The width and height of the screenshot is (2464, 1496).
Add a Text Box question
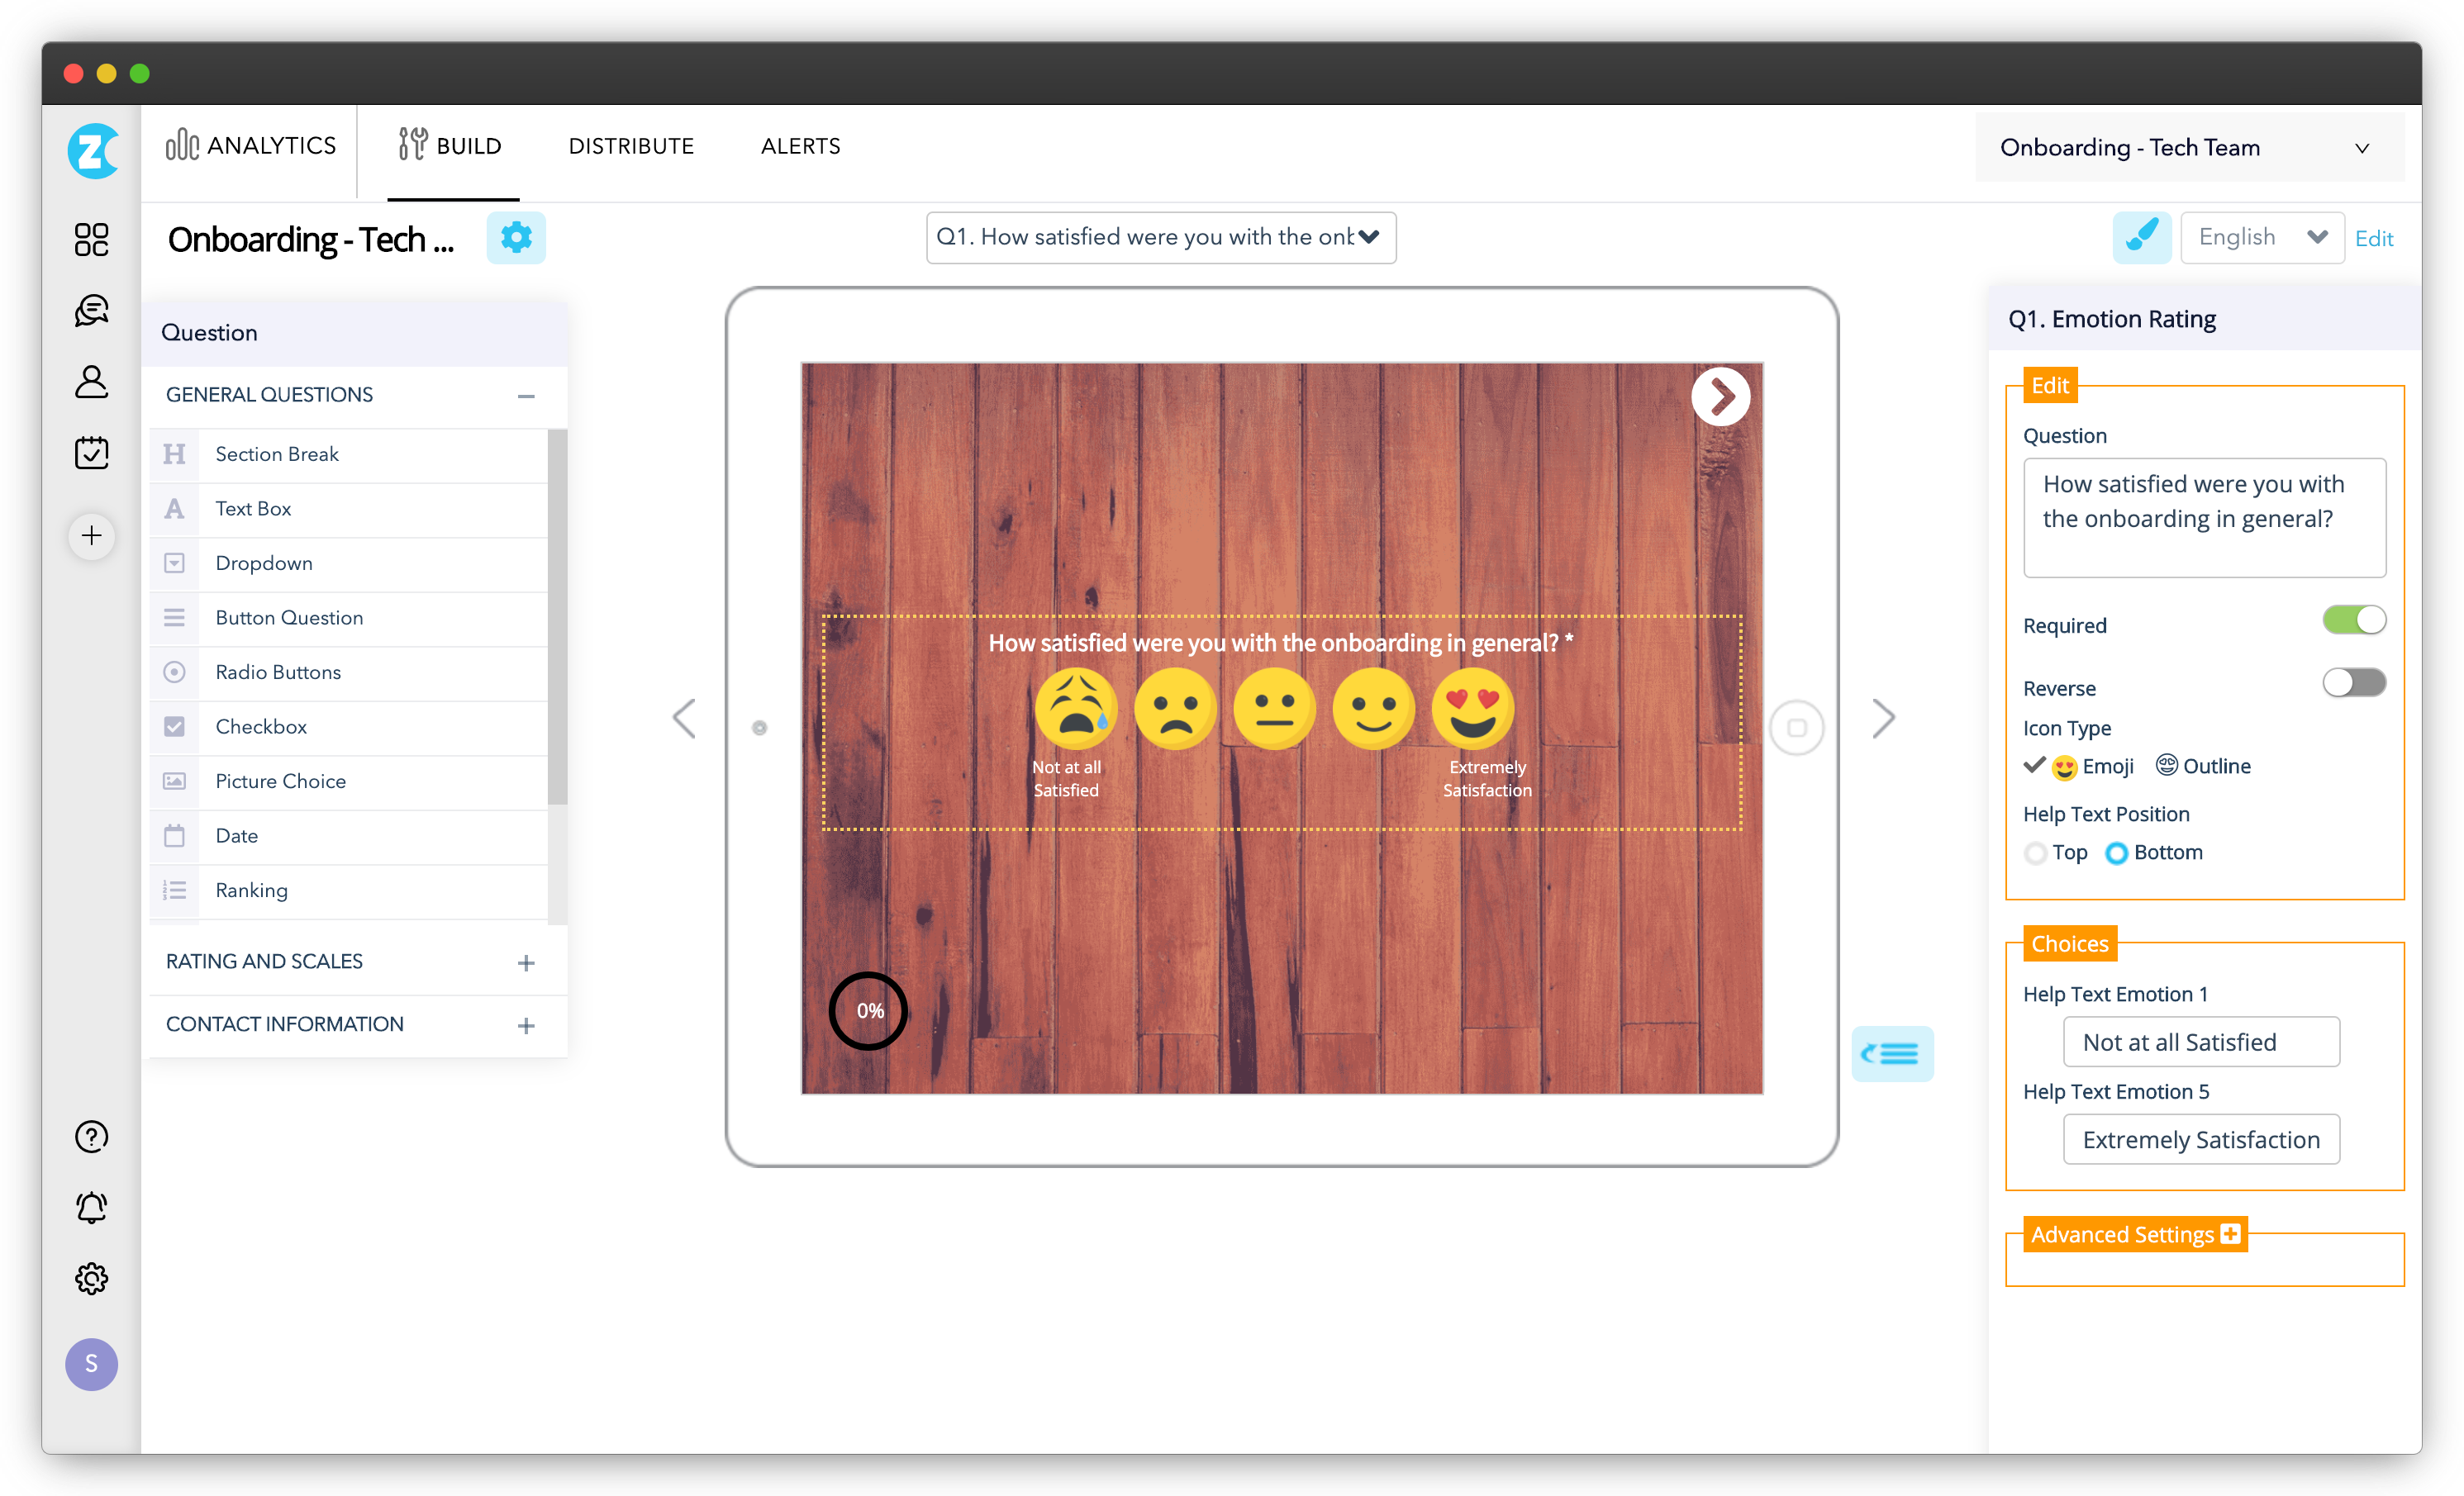[x=349, y=509]
